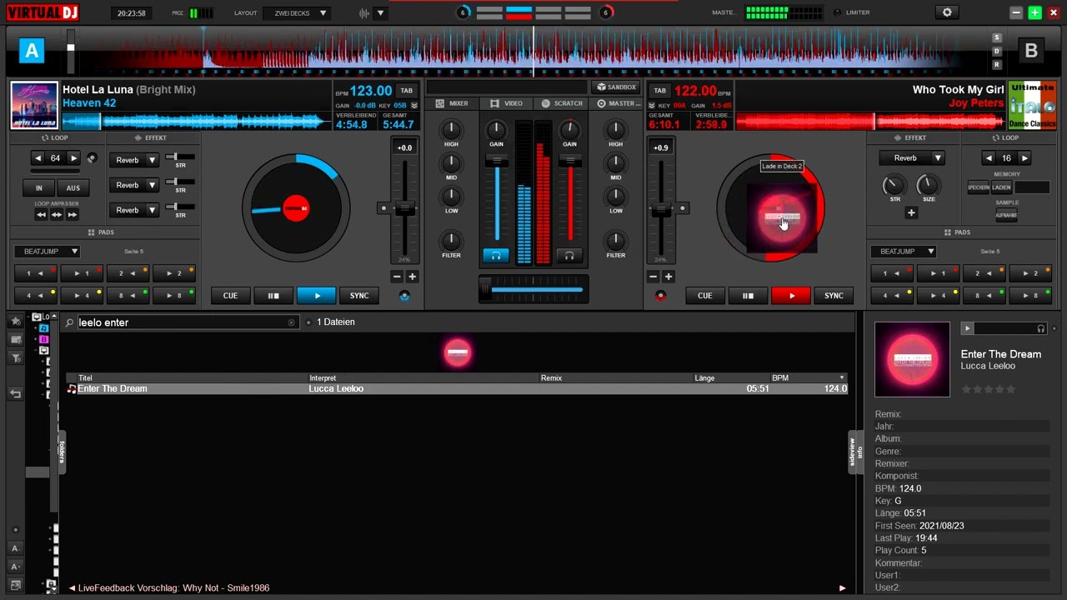The image size is (1067, 600).
Task: Click the loop IN button
Action: pos(39,188)
